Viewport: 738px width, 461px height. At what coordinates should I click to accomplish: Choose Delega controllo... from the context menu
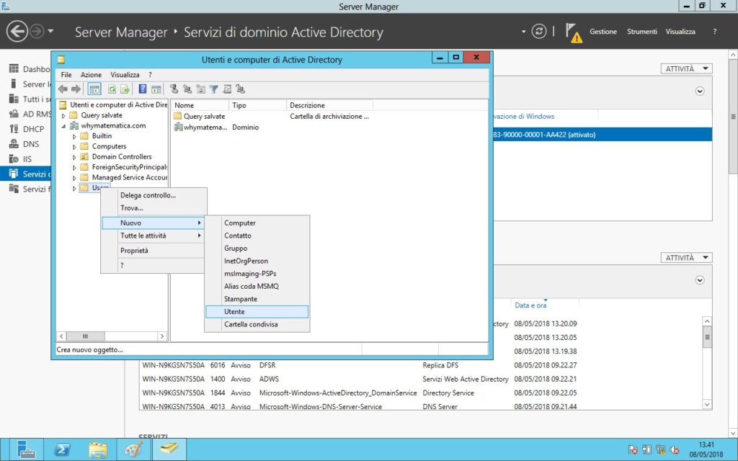[x=154, y=195]
